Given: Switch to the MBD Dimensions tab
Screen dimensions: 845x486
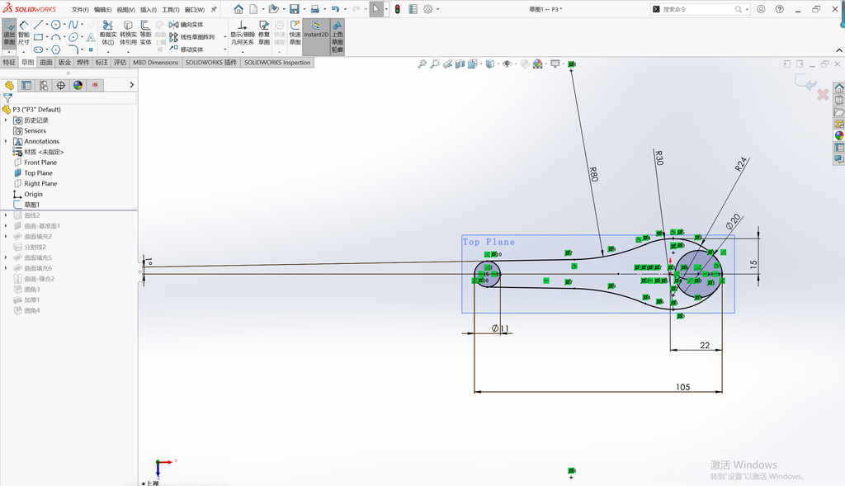Looking at the screenshot, I should [156, 63].
